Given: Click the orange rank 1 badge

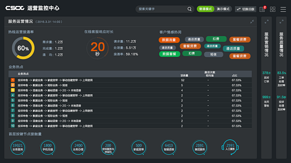Looking at the screenshot, I should coord(13,80).
